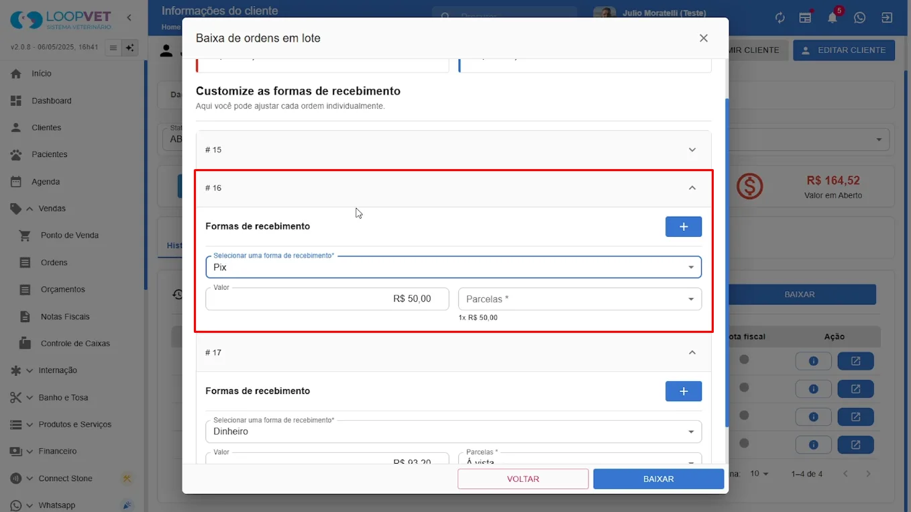Viewport: 911px width, 512px height.
Task: Click the Valor field showing R$ 50,00
Action: pyautogui.click(x=327, y=299)
